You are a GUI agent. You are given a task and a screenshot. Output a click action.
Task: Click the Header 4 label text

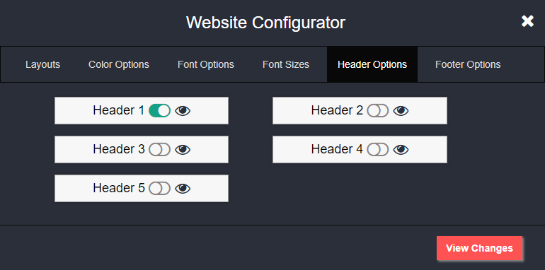[x=337, y=149]
